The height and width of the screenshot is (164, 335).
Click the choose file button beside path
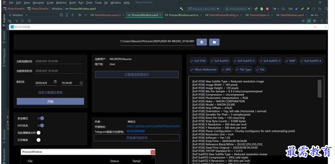[x=202, y=42]
